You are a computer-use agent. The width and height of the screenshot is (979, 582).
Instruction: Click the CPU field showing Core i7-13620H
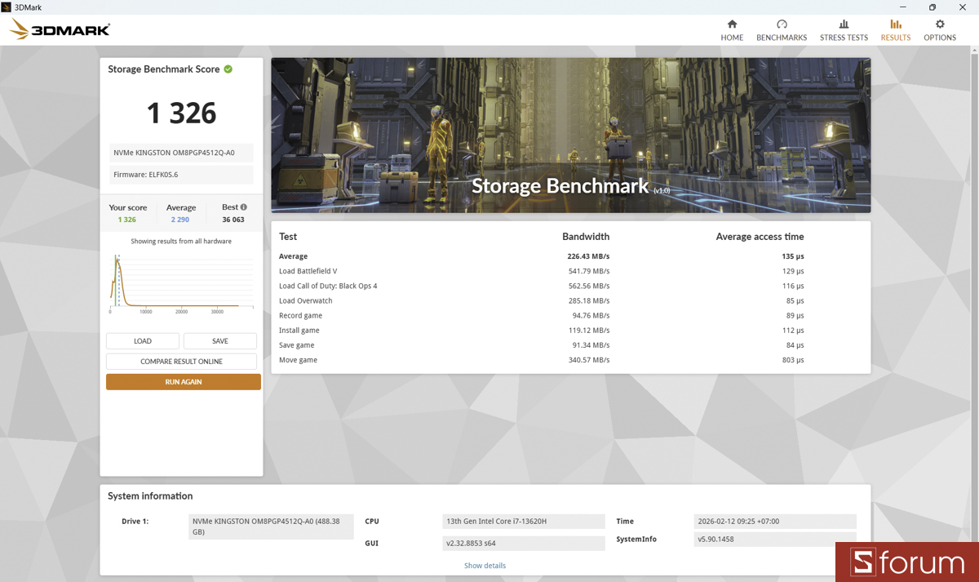(x=523, y=521)
